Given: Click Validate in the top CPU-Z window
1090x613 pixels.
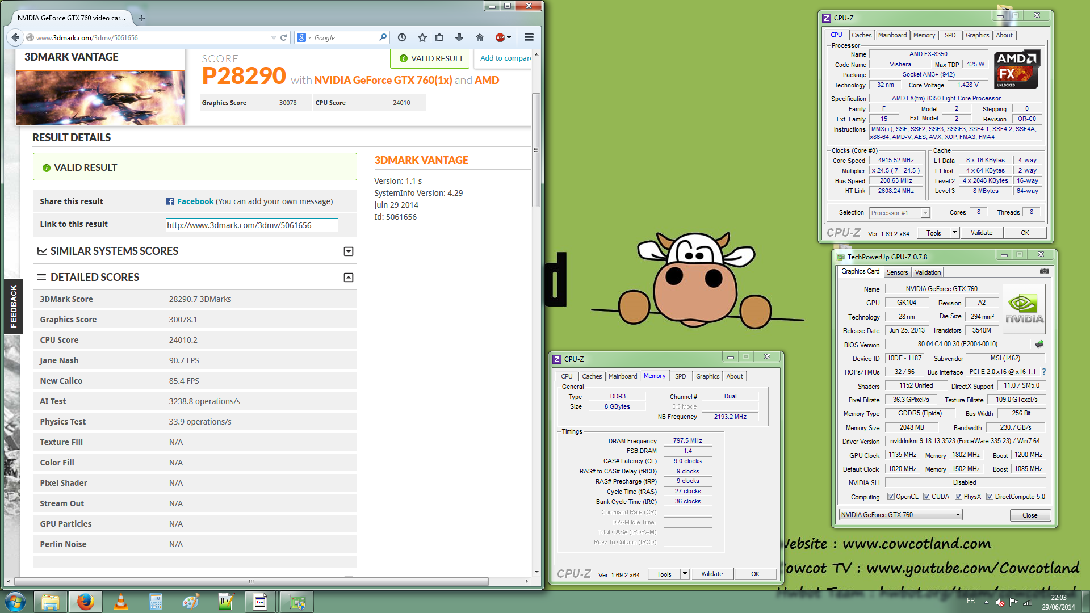Looking at the screenshot, I should (x=982, y=233).
